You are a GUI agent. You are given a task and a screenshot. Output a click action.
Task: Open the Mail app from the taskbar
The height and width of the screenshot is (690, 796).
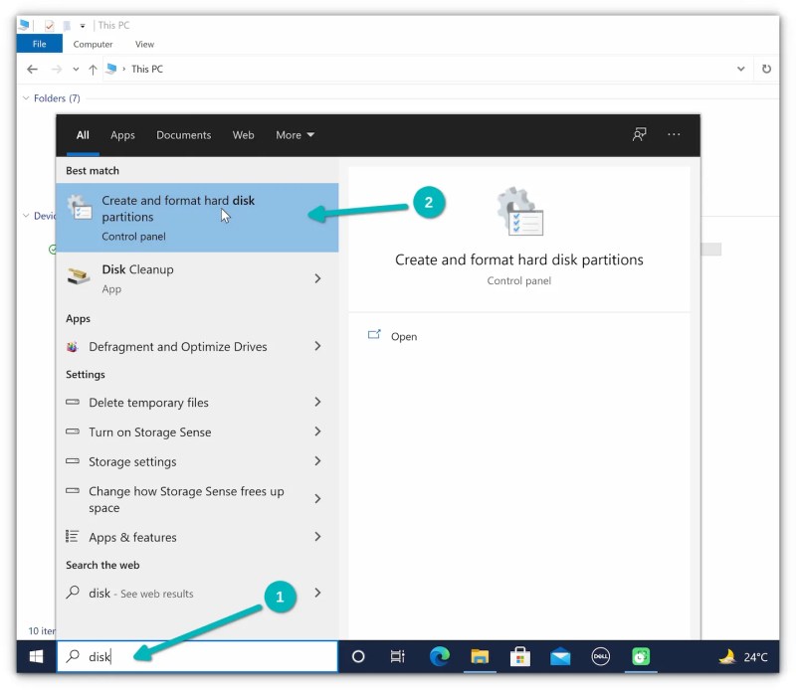pyautogui.click(x=559, y=656)
